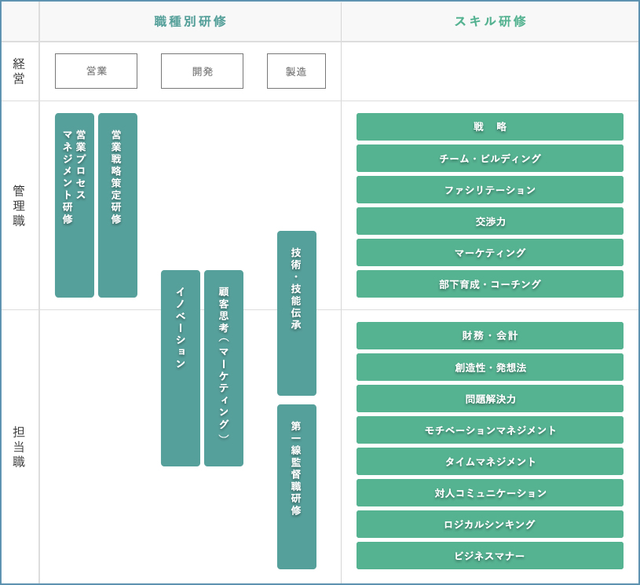Click the 創造性・発想法 skill bar

coord(490,367)
